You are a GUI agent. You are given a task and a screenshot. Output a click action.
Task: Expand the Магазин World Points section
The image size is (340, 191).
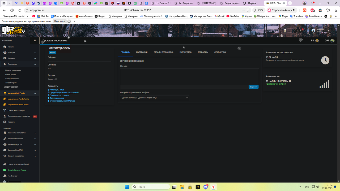tap(35, 93)
